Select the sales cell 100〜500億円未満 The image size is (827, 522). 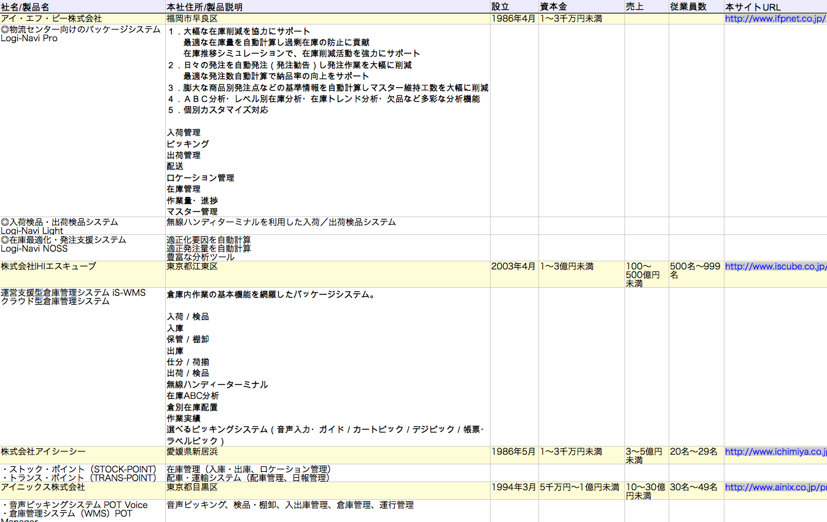[x=646, y=274]
